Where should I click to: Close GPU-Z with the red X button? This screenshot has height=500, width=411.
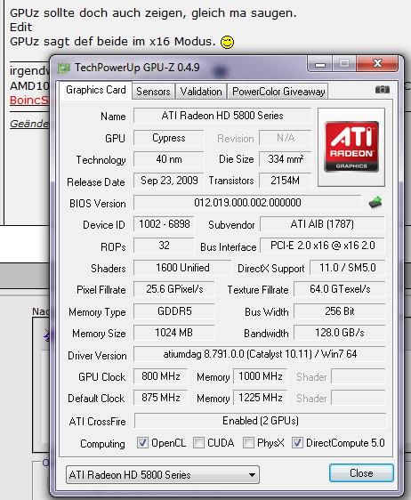[377, 63]
